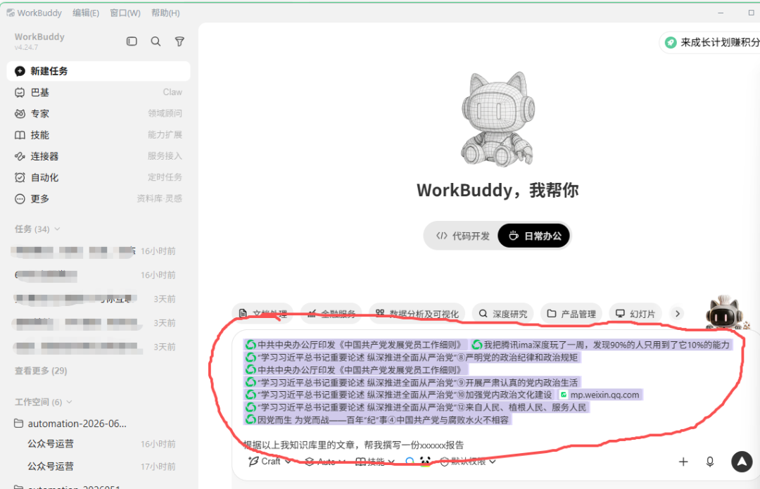Open 公众号运营 task from 16小时前
Screen dimensions: 760x489
101,444
